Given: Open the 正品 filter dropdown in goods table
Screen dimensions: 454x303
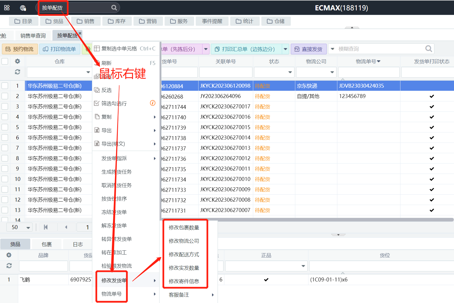Looking at the screenshot, I should (303, 266).
